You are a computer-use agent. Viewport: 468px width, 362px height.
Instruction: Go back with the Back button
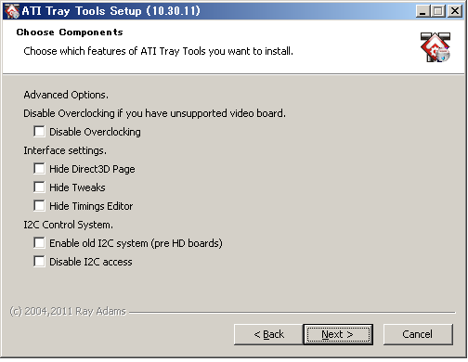click(268, 334)
